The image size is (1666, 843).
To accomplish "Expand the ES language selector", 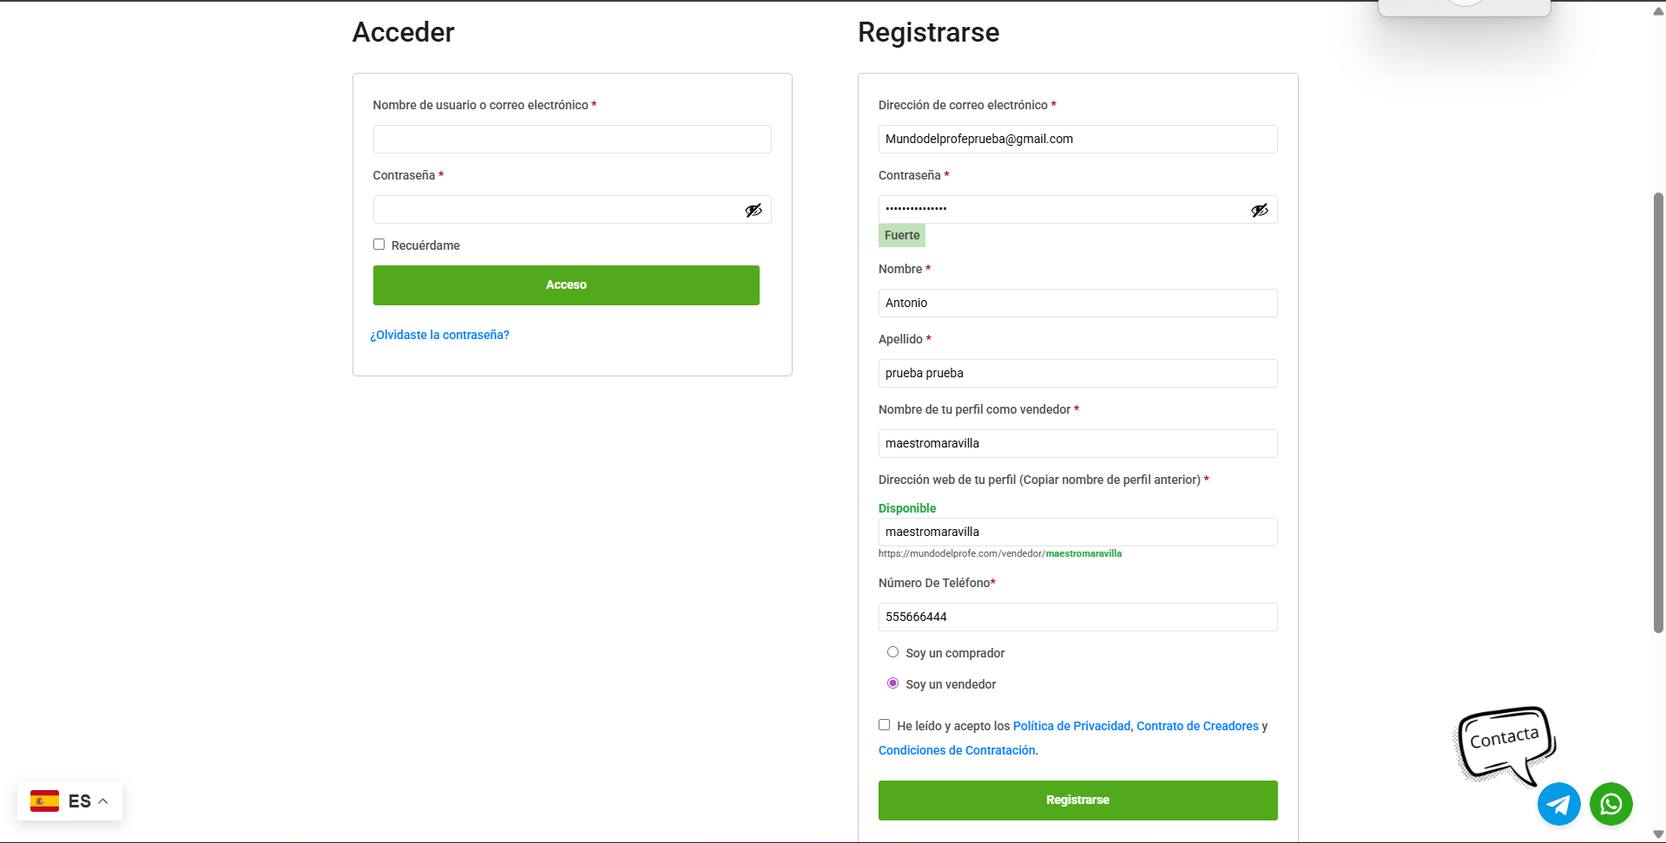I will [x=102, y=801].
